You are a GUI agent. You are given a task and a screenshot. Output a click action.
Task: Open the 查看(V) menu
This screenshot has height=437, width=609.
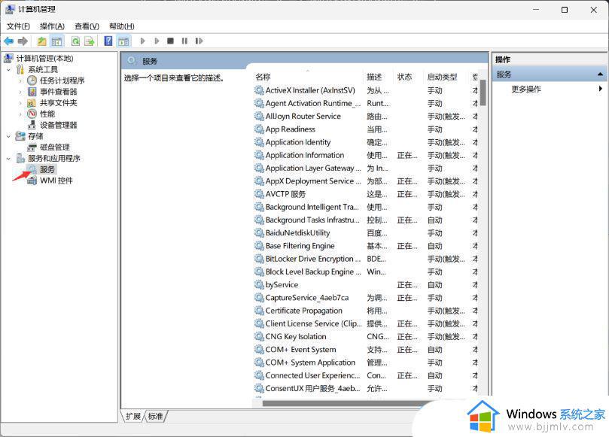point(87,26)
